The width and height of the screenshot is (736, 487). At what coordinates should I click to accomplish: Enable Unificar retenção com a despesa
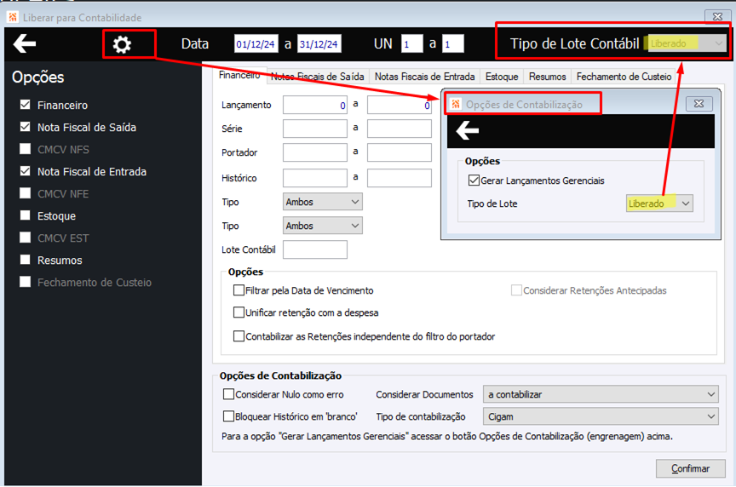click(239, 312)
